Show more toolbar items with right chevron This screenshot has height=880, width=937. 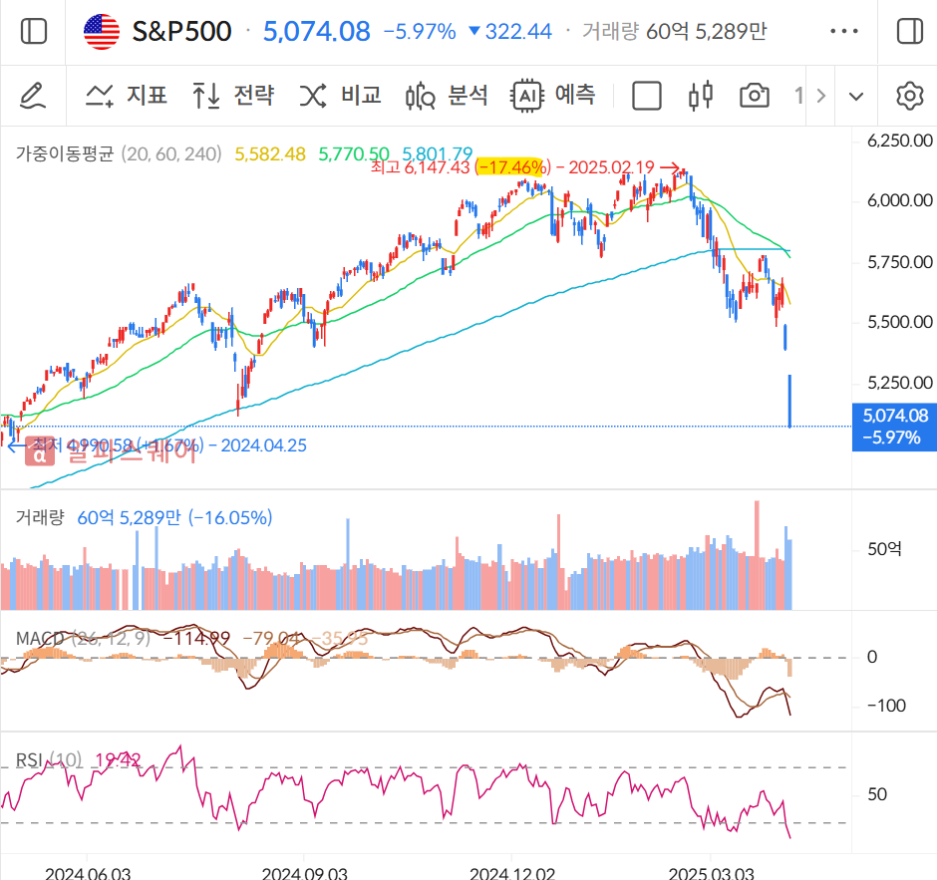821,96
